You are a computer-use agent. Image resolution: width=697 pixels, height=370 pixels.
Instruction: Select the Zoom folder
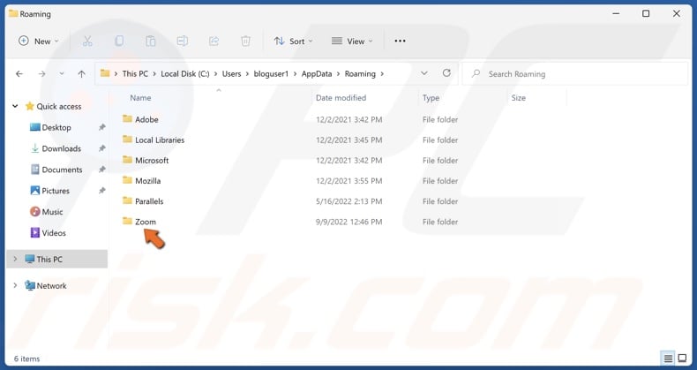click(145, 222)
